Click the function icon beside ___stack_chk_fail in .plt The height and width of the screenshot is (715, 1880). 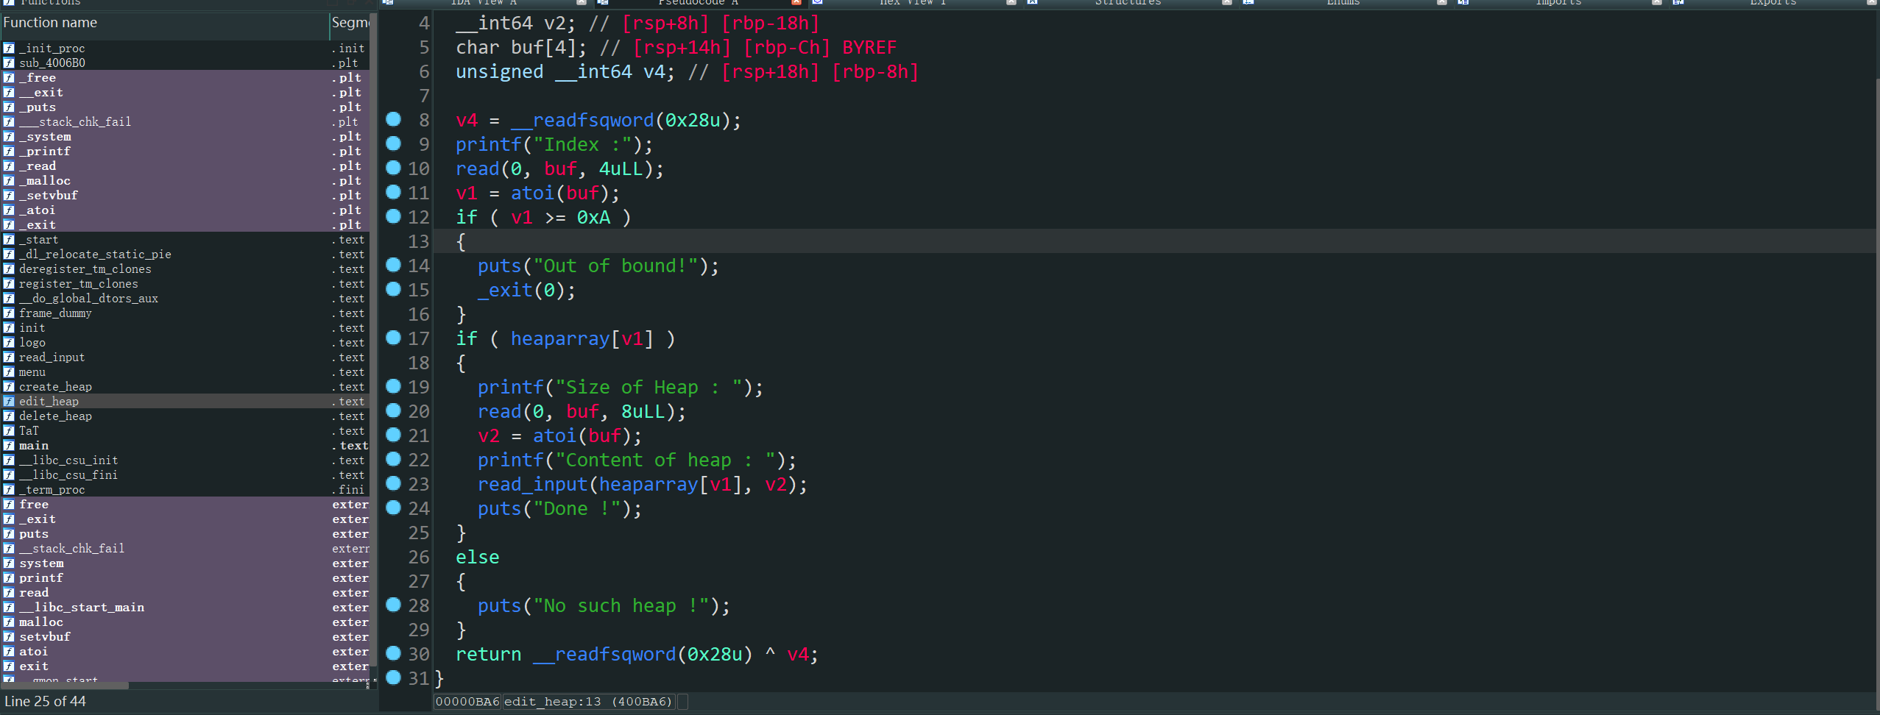pos(9,122)
